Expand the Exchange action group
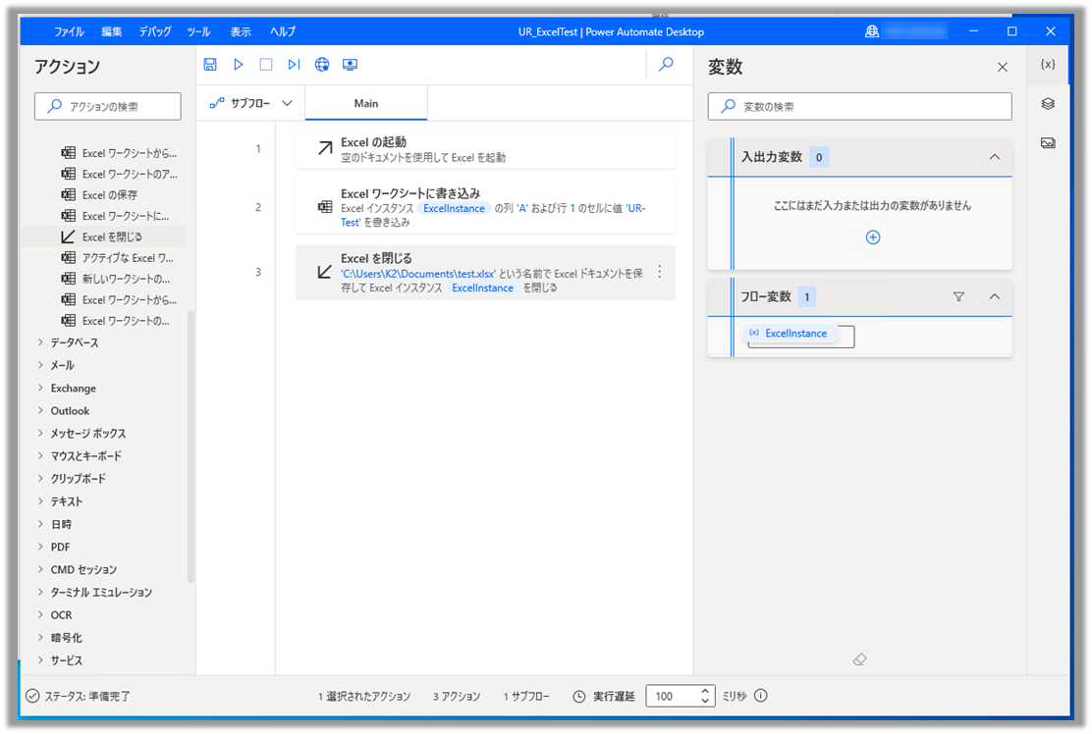The image size is (1092, 734). click(x=40, y=388)
